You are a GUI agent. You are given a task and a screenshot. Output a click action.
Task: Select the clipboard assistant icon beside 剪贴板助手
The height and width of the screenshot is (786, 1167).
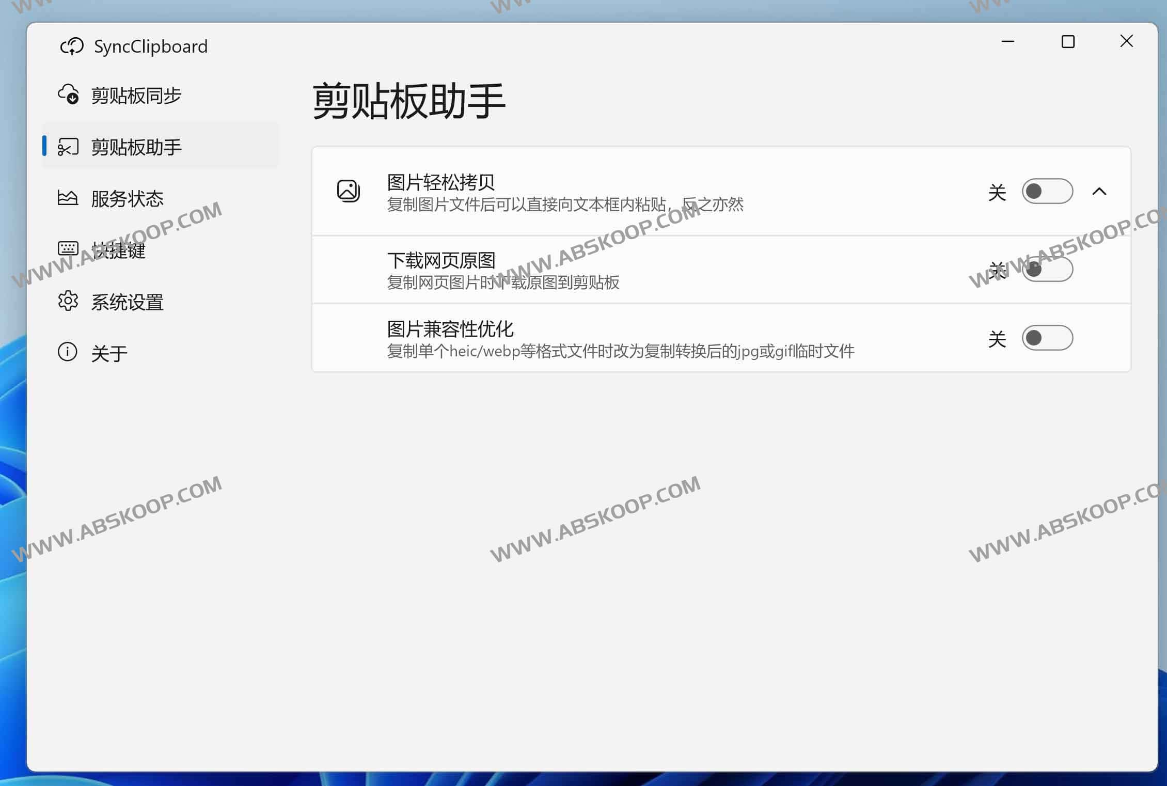69,147
